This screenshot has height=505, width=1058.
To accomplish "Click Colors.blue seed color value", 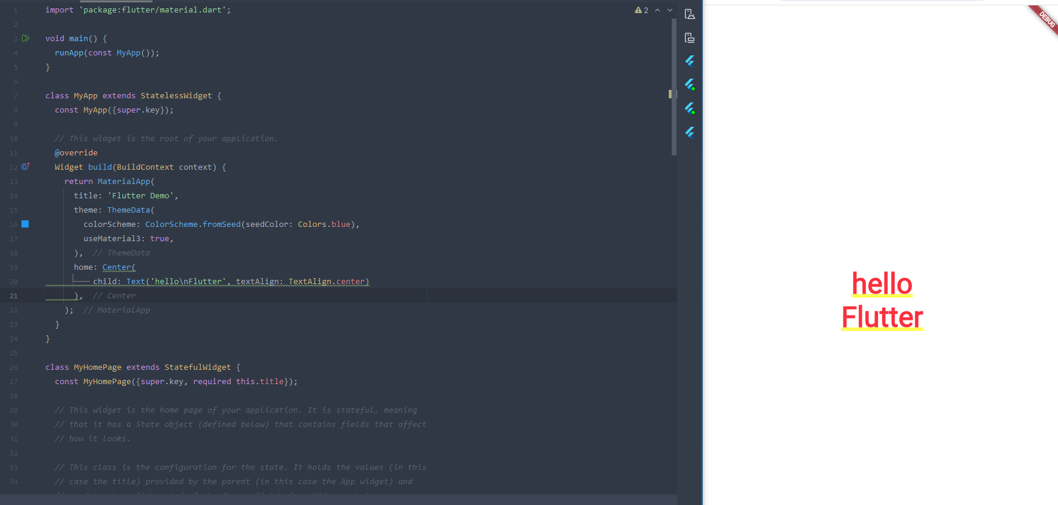I will pos(324,225).
